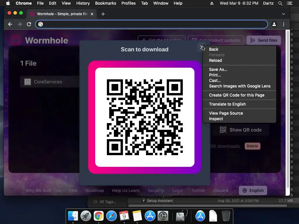
Task: Click Spotlight search icon in menu bar
Action: (x=280, y=3)
